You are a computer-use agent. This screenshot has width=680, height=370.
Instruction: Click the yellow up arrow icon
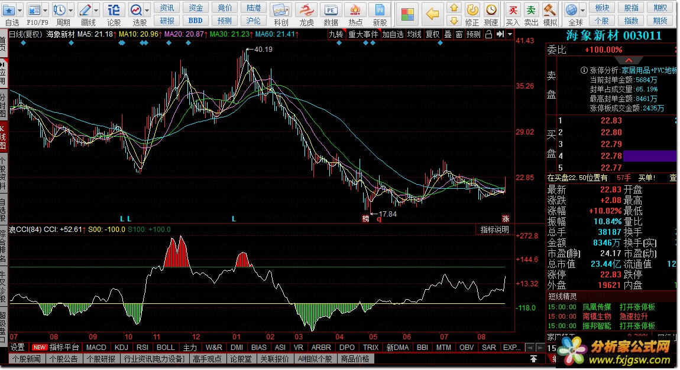click(454, 8)
